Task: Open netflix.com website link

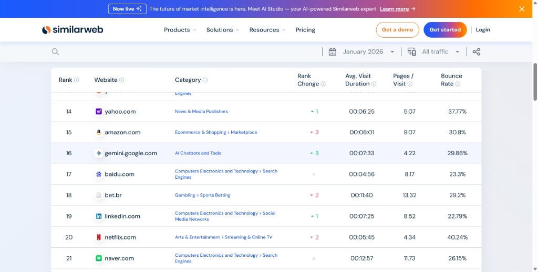Action: coord(120,237)
